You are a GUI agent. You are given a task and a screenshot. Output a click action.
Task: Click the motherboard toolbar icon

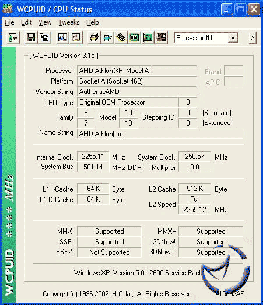[x=161, y=37]
